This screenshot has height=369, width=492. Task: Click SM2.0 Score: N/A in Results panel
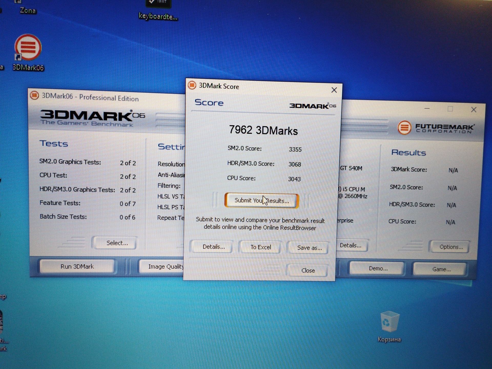(x=423, y=188)
